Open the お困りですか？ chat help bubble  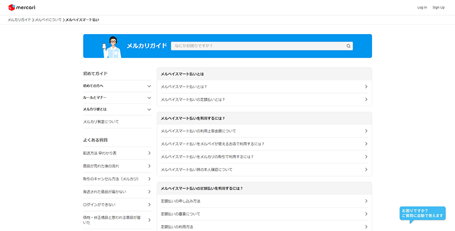(x=423, y=214)
